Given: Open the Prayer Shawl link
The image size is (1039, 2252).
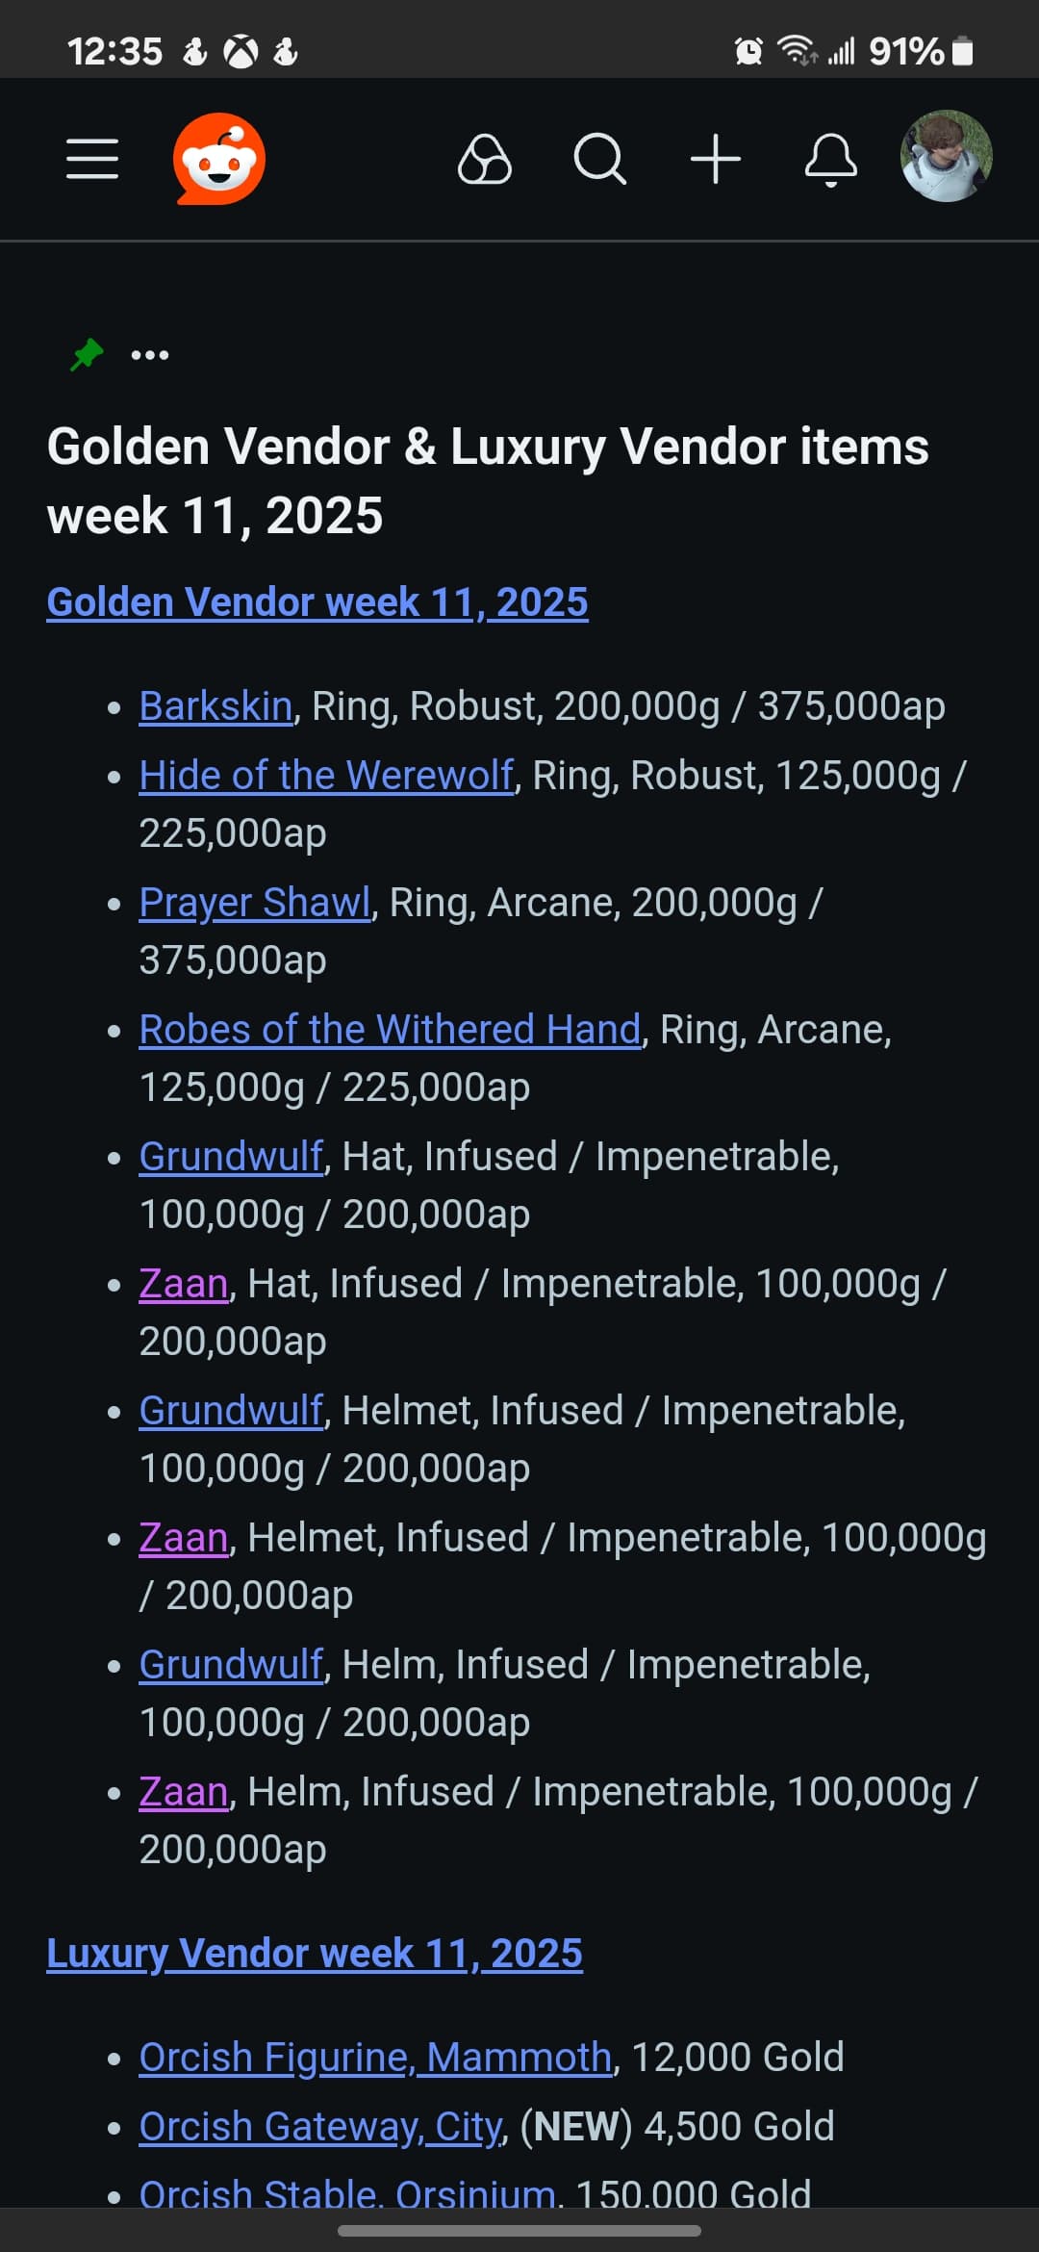Looking at the screenshot, I should pos(255,903).
